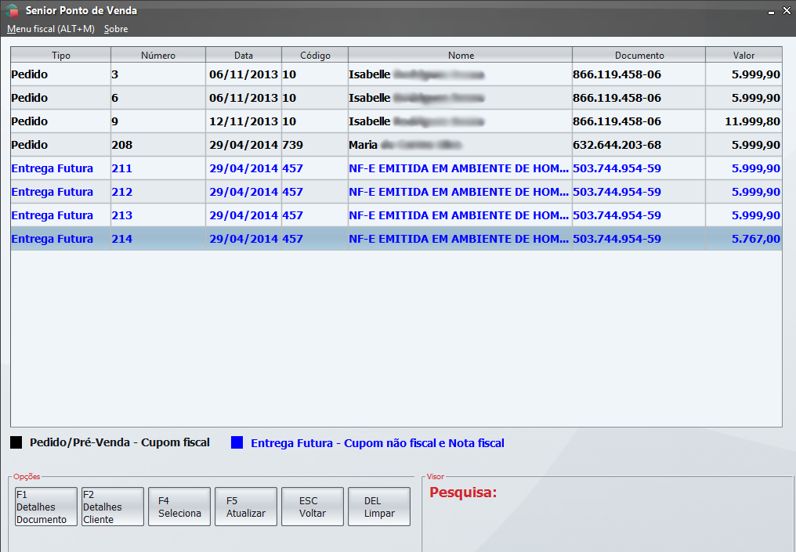Select the Pedido row number 3
Screen dimensions: 796x552
396,74
